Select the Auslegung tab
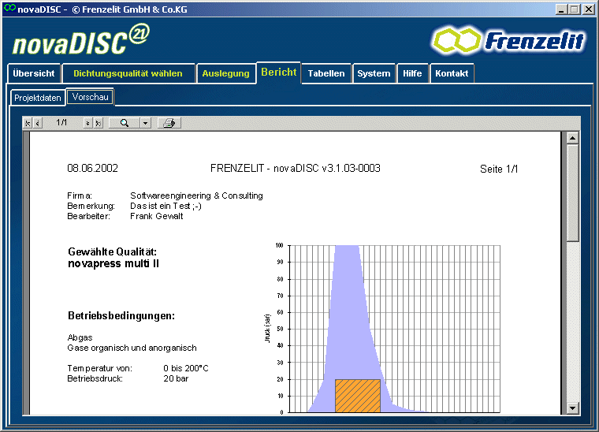 pyautogui.click(x=225, y=73)
